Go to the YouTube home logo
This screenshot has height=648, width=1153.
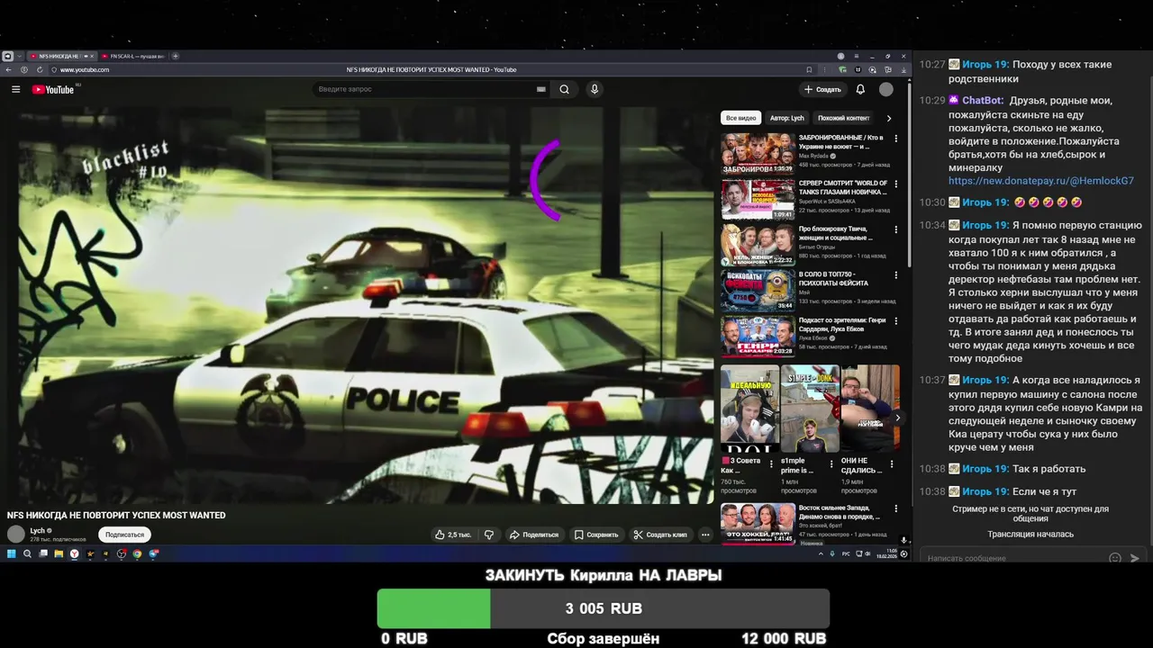pos(53,89)
